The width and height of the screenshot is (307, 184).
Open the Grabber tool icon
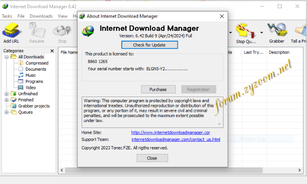pos(277,30)
